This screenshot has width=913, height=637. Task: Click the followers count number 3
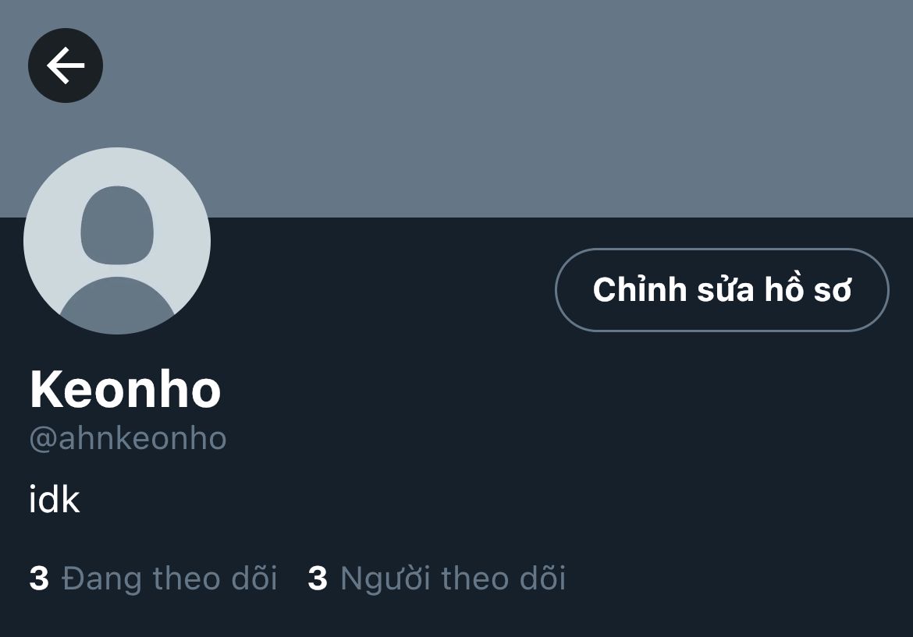pyautogui.click(x=318, y=579)
